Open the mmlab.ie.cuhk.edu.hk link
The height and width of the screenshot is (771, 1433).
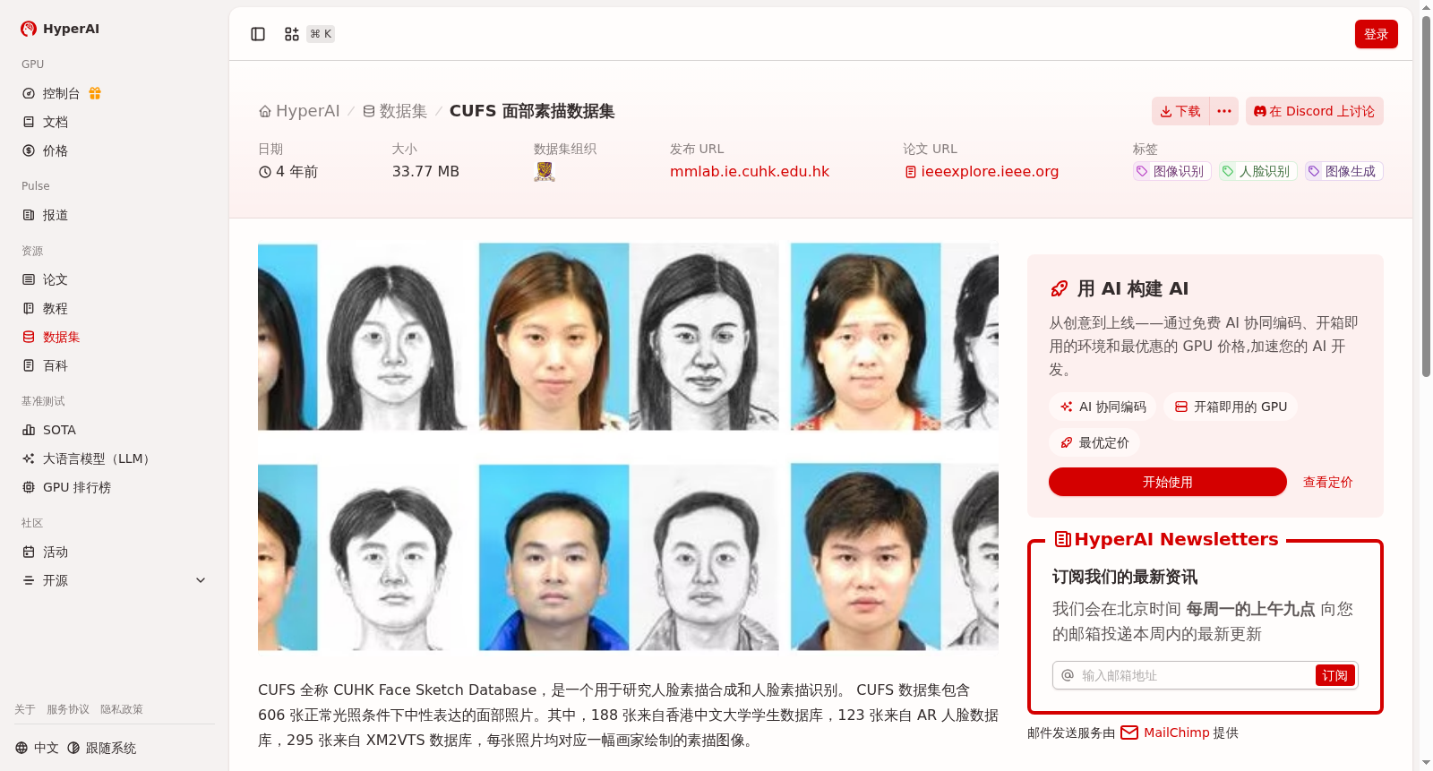(x=750, y=171)
